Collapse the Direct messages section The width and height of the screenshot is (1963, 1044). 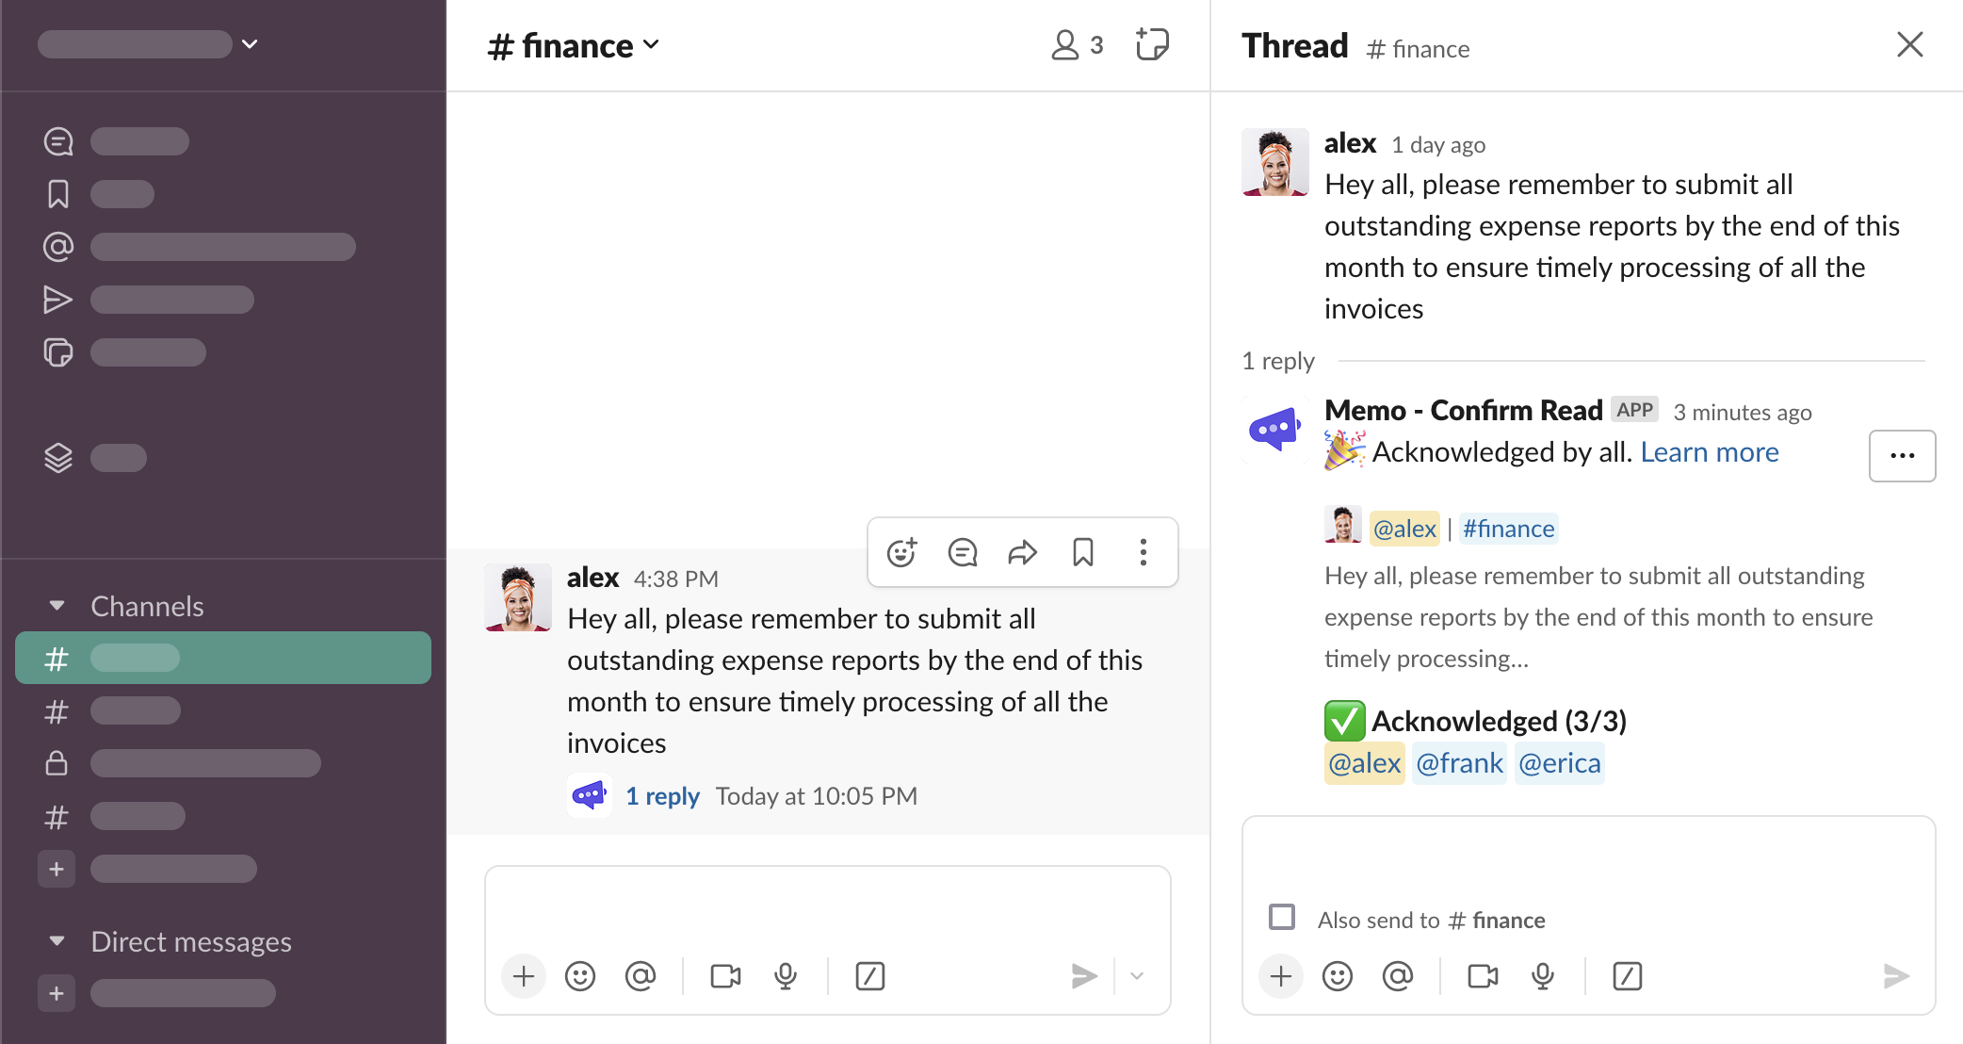(57, 941)
